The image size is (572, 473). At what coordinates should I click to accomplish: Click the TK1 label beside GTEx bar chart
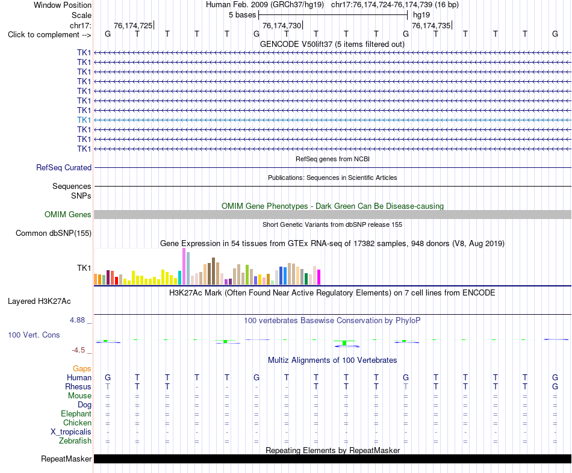[84, 268]
